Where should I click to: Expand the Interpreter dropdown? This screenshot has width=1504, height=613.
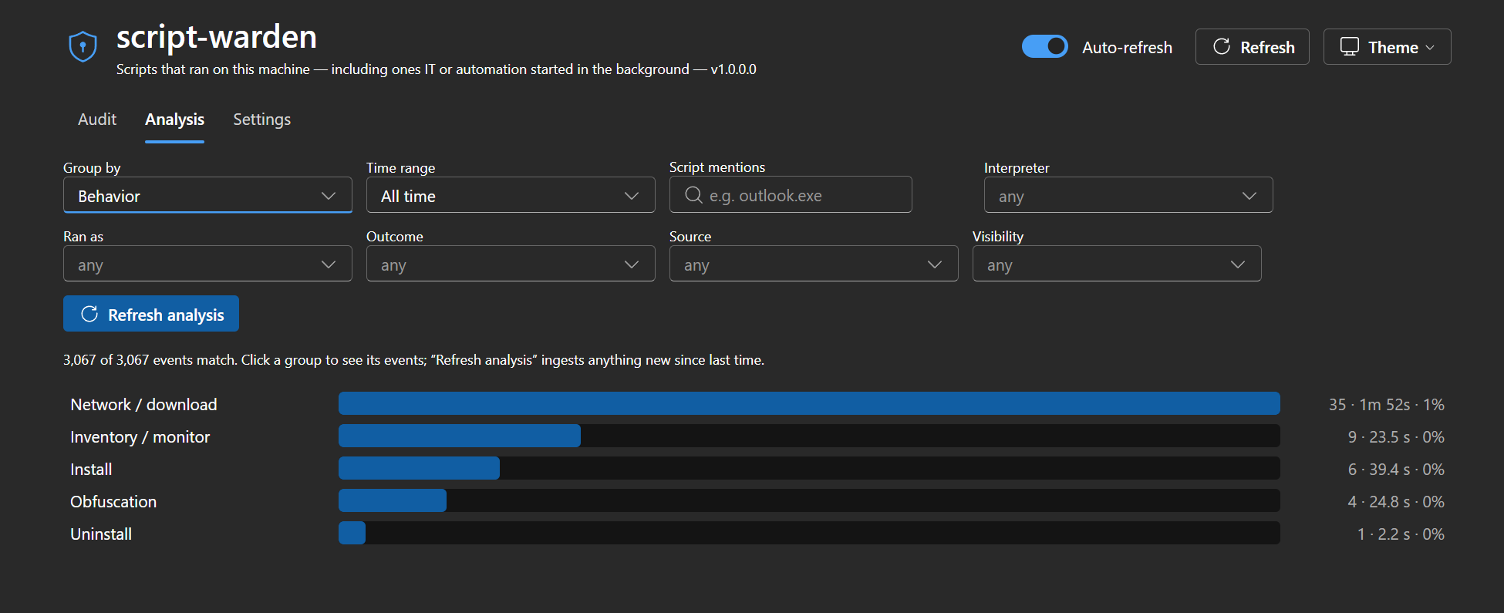[1128, 195]
